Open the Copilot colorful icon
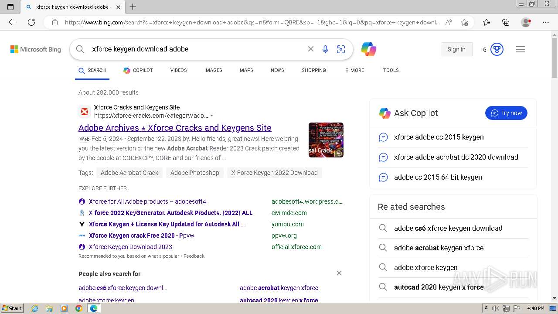The width and height of the screenshot is (558, 314). 369,49
